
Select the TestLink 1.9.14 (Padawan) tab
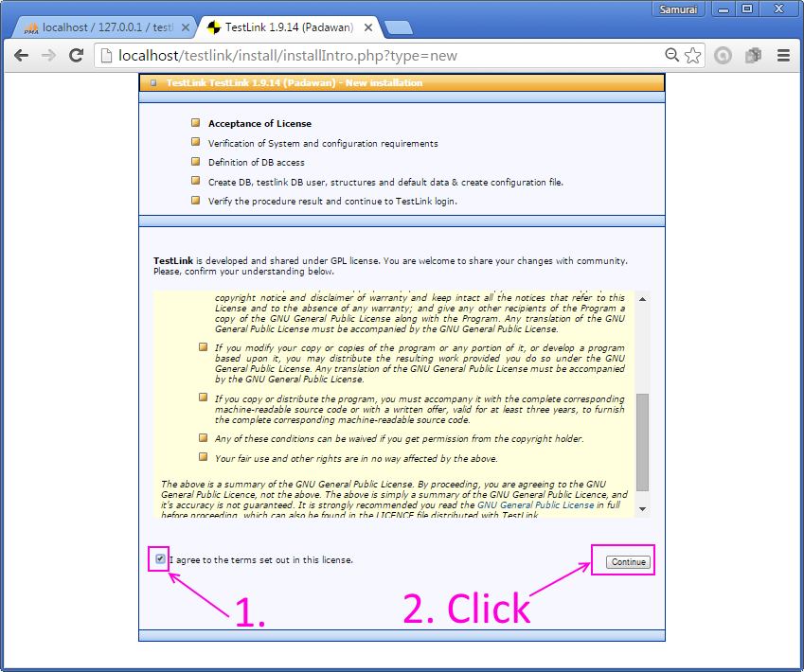[x=290, y=27]
